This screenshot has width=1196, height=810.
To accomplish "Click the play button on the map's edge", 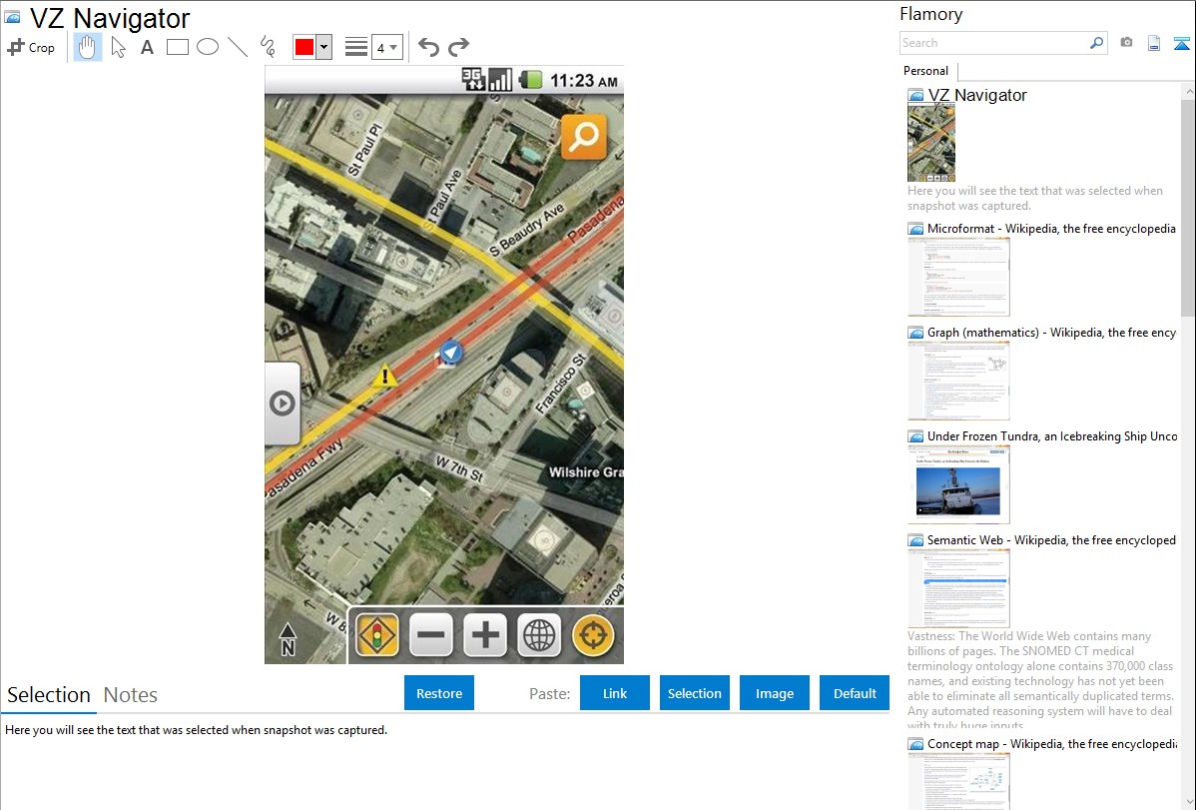I will point(283,404).
